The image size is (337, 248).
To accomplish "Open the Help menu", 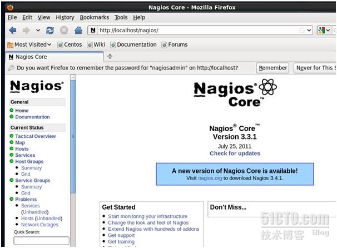I will tap(139, 17).
